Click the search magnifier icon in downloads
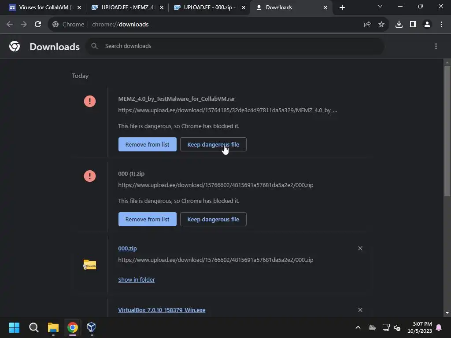Image resolution: width=451 pixels, height=338 pixels. (94, 46)
